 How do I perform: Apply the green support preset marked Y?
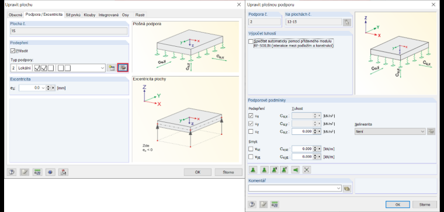coord(284,169)
